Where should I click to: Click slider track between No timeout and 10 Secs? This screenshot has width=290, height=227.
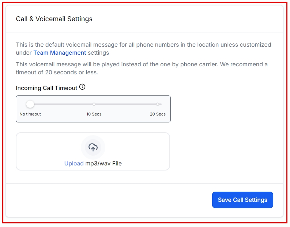(x=62, y=104)
